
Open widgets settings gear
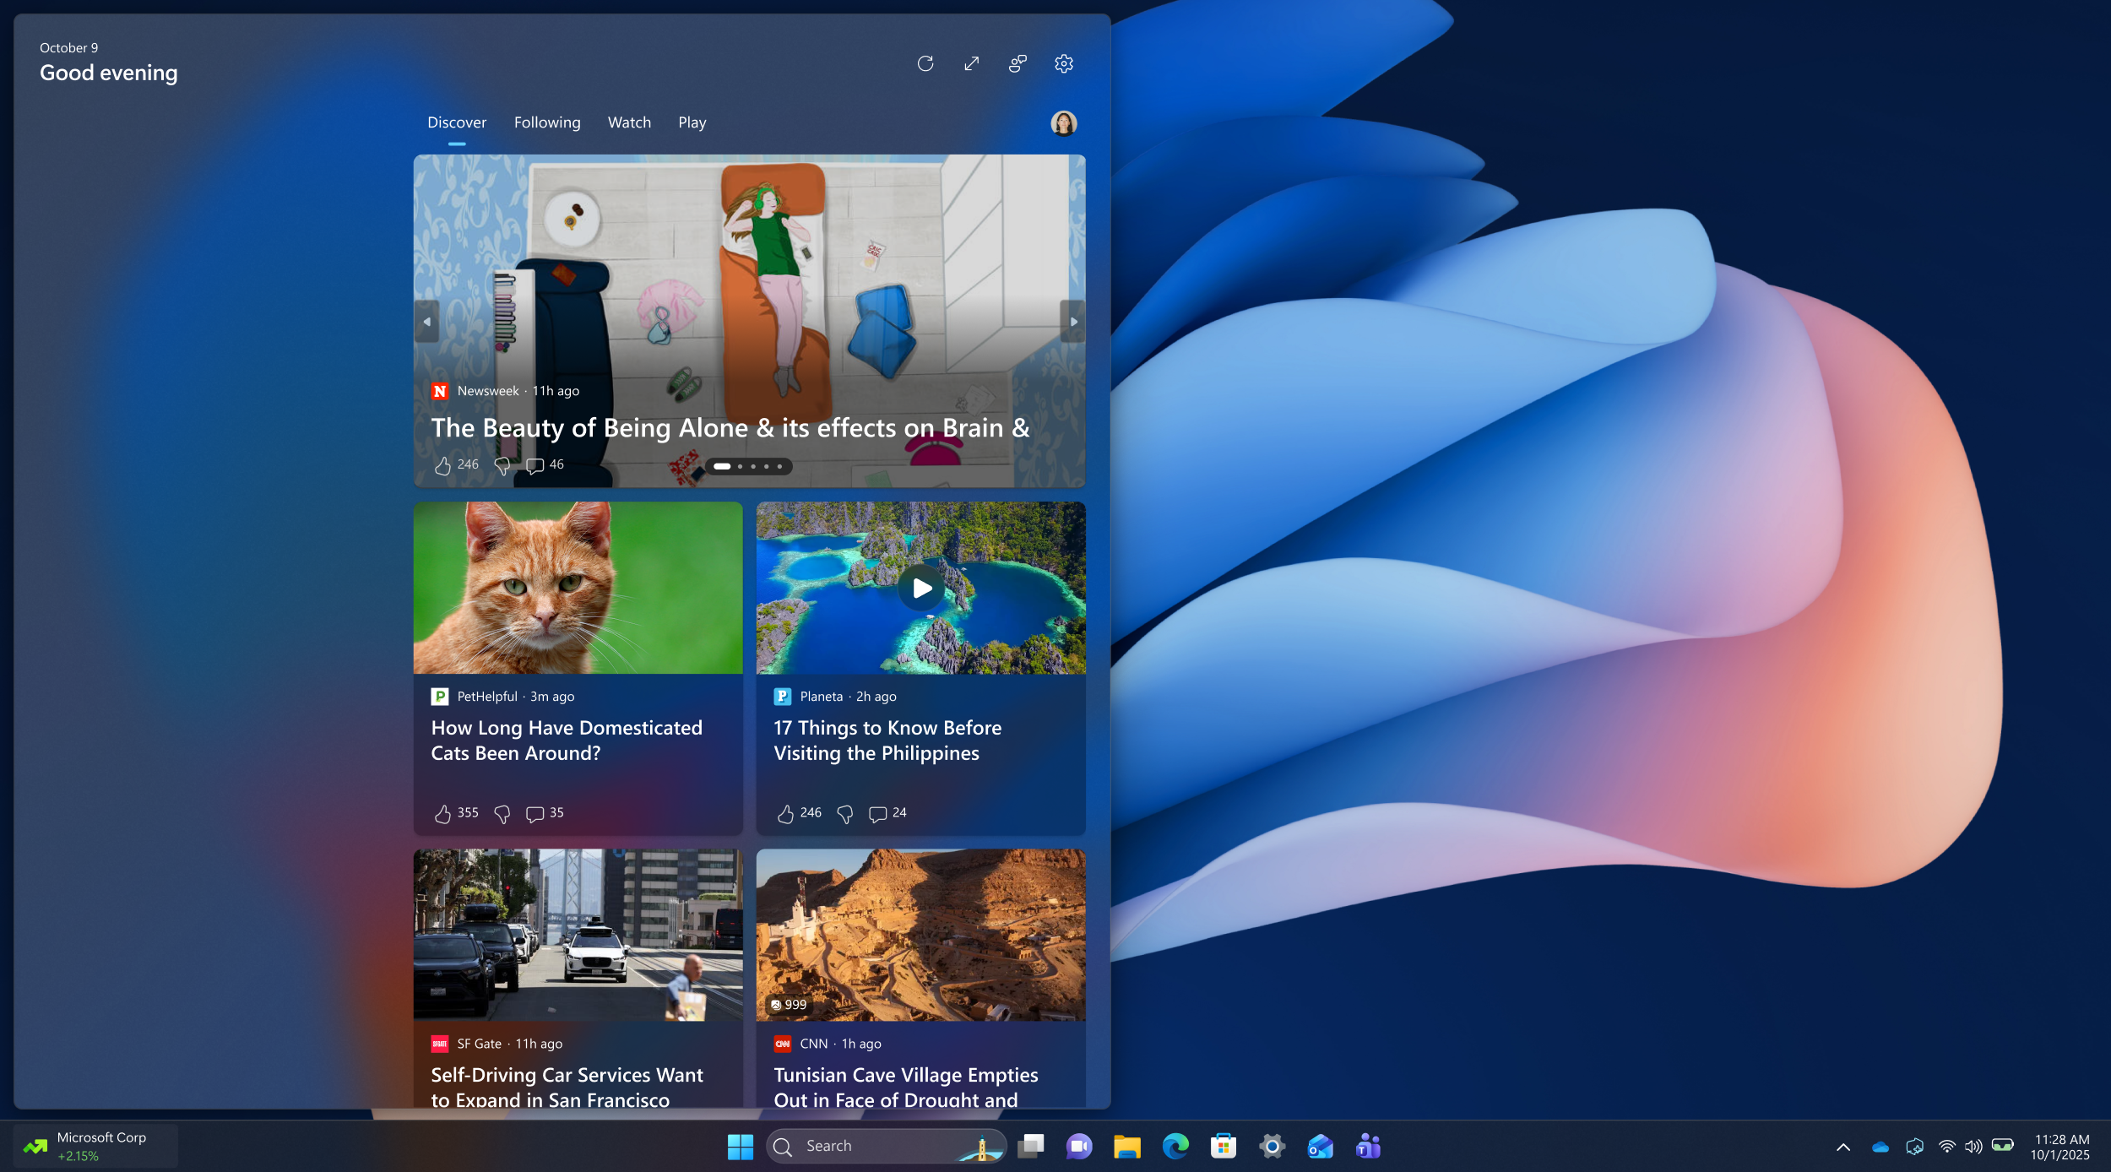pyautogui.click(x=1064, y=63)
